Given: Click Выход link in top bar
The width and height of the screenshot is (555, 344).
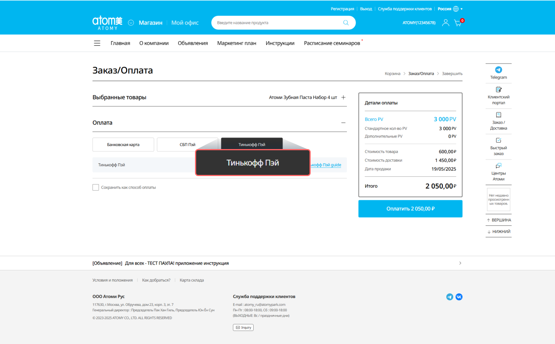Looking at the screenshot, I should 366,9.
